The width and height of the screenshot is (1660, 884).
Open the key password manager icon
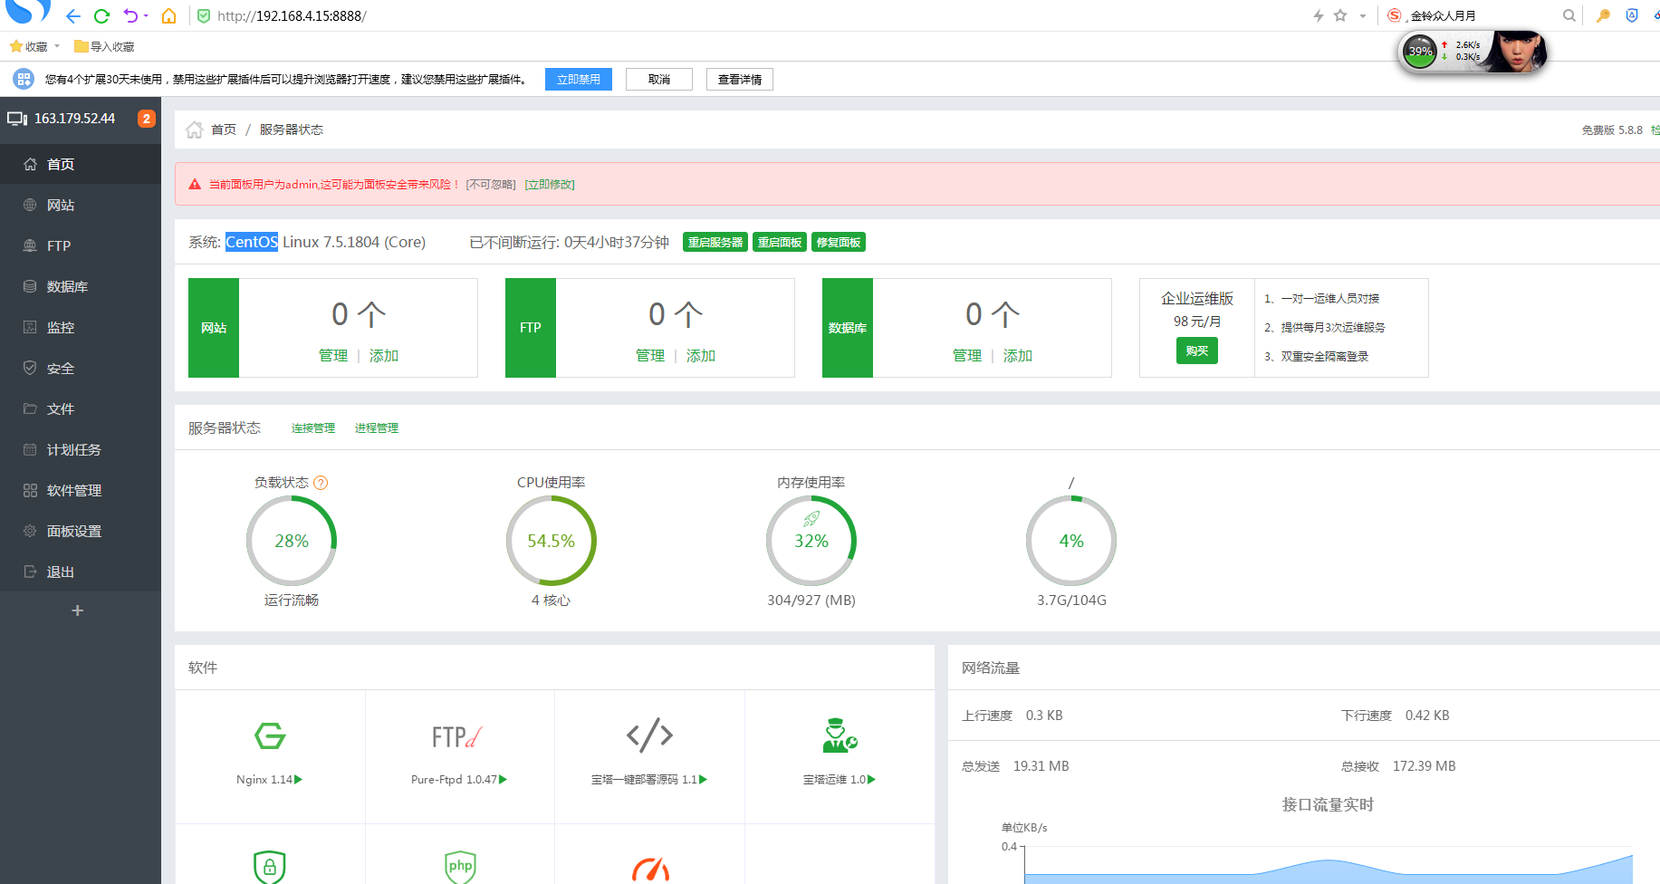(1603, 15)
